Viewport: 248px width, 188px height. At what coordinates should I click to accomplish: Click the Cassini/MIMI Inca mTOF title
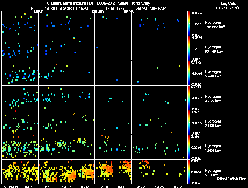[71, 3]
